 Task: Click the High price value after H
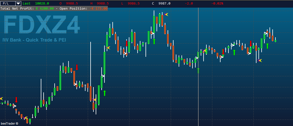click(102, 3)
